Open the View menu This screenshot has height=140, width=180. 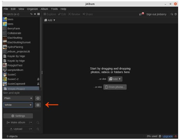click(x=21, y=9)
